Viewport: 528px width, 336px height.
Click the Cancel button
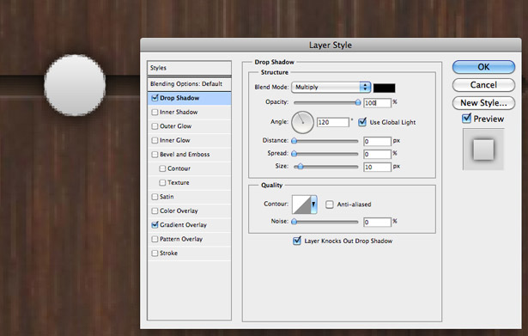(483, 85)
